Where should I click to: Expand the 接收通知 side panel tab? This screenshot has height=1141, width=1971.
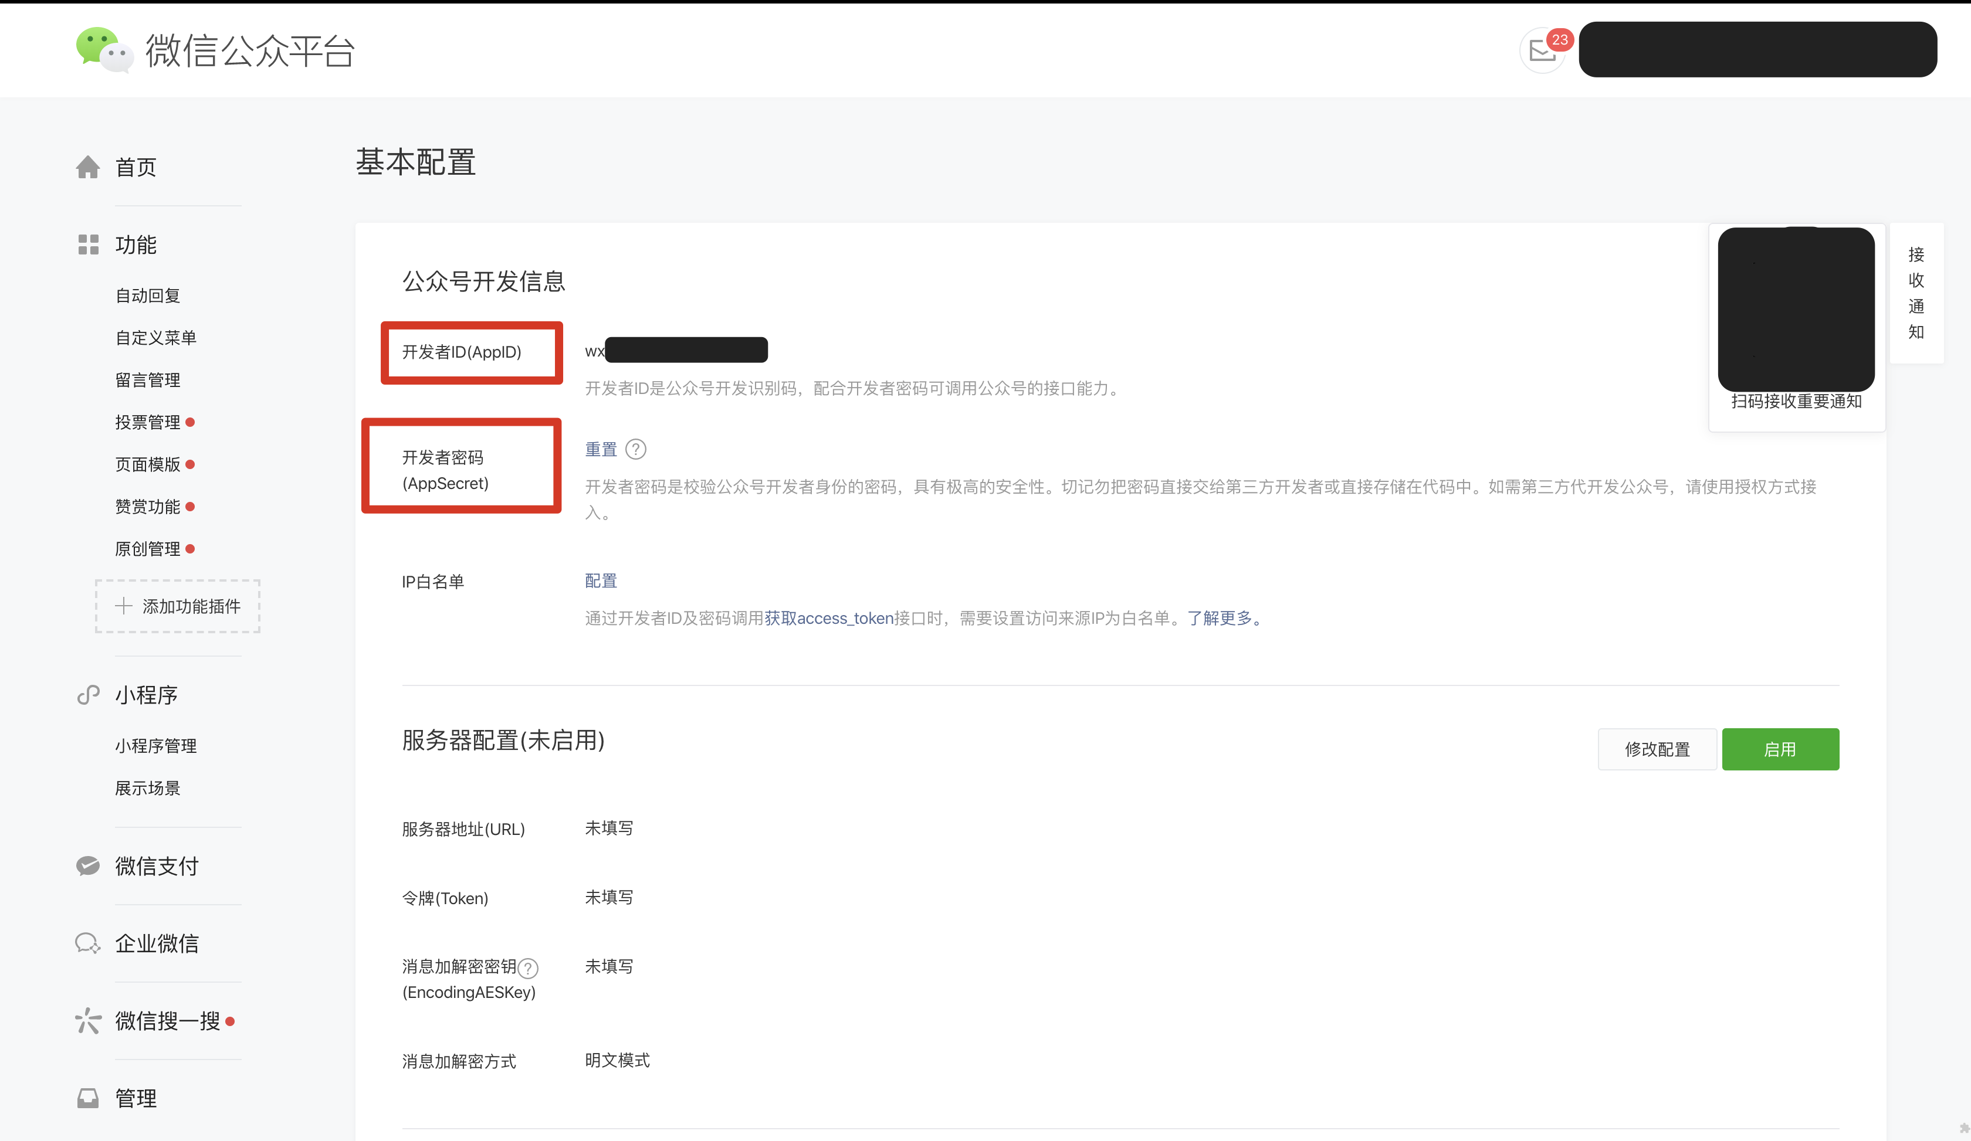coord(1915,293)
